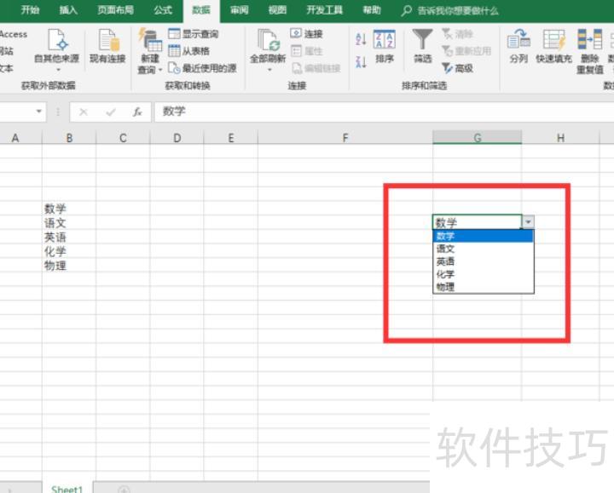Open the 自其他来源 data source icon

[x=57, y=40]
